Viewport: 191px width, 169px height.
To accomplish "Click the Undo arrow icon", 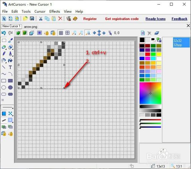I will [4, 33].
